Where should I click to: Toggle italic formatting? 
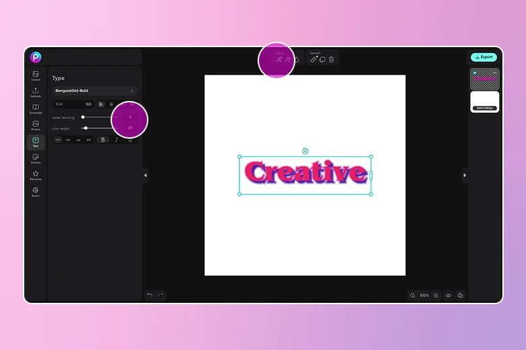(116, 140)
